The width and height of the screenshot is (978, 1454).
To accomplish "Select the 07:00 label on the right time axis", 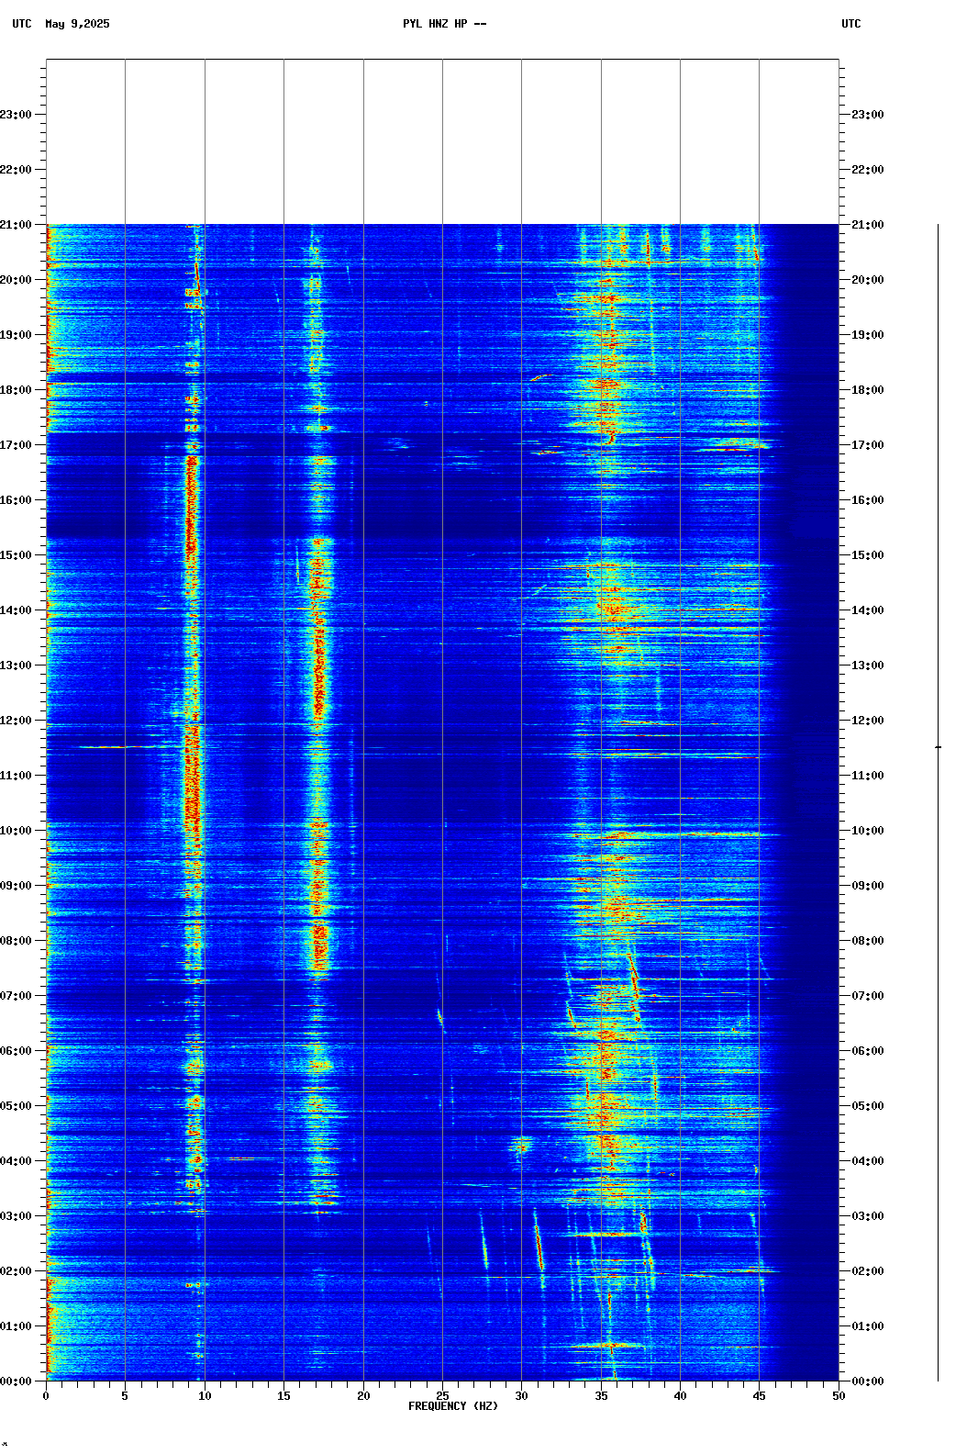I will (868, 996).
